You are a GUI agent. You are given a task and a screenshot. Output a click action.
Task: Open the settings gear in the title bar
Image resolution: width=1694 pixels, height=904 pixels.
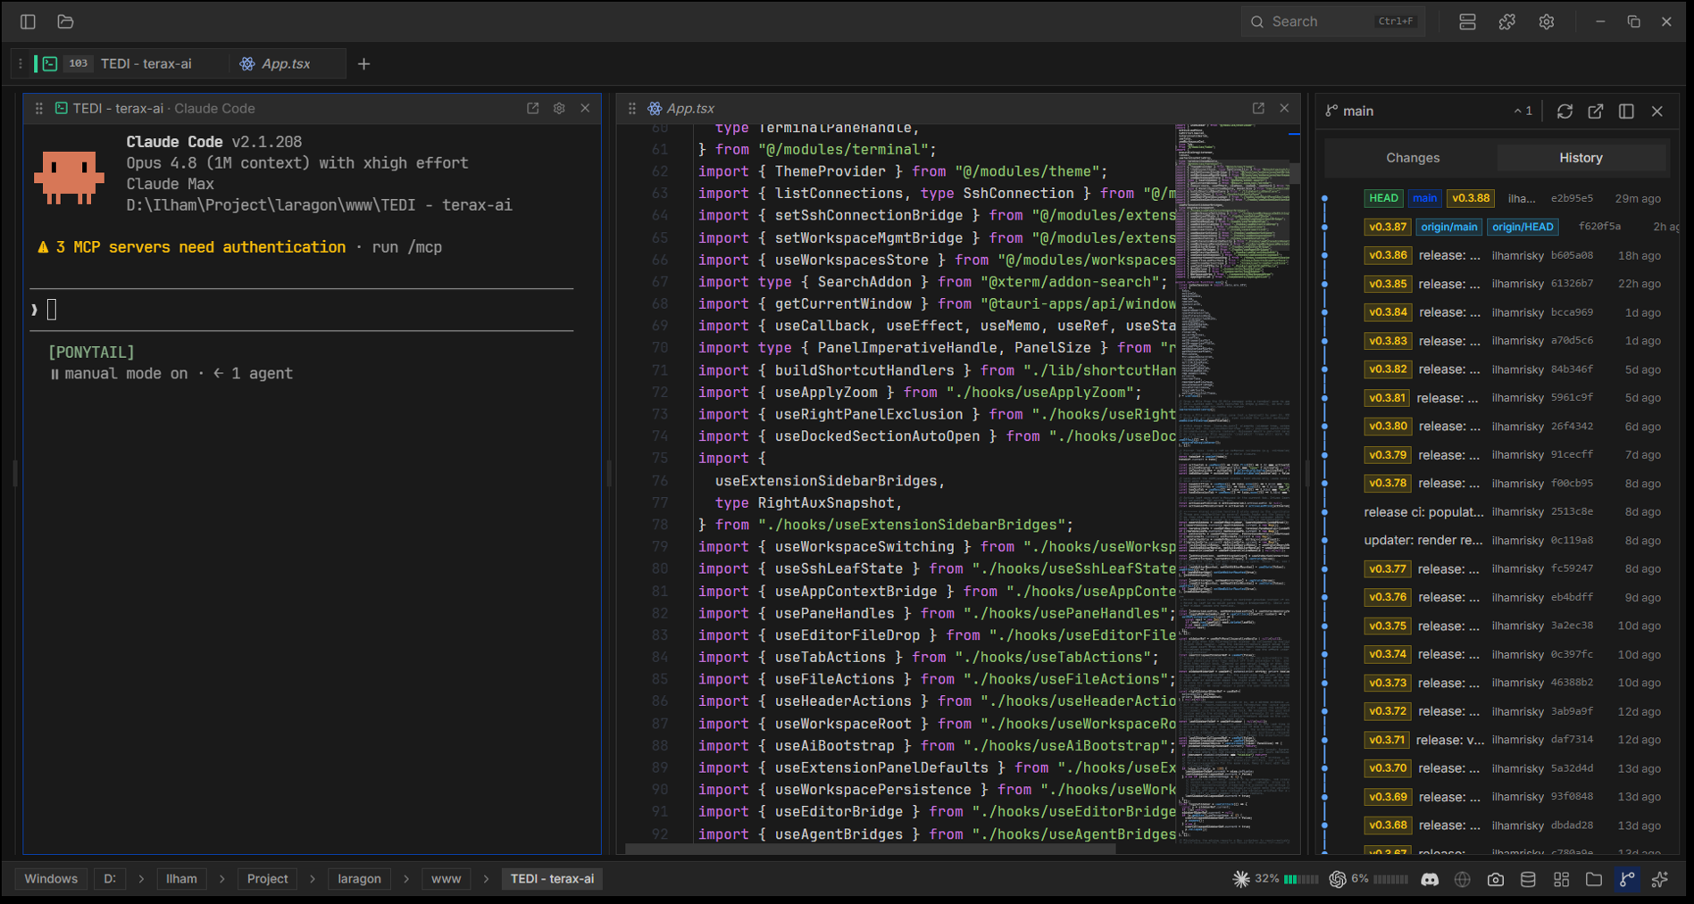(x=1547, y=21)
